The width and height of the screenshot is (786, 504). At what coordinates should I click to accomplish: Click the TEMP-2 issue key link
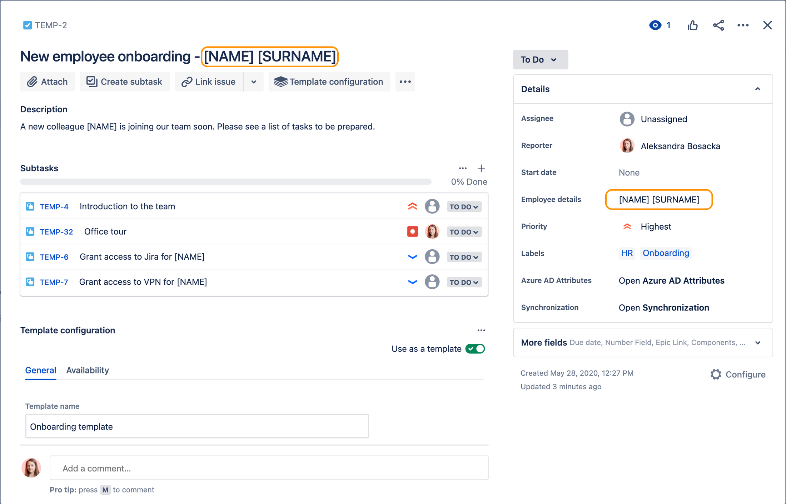51,25
